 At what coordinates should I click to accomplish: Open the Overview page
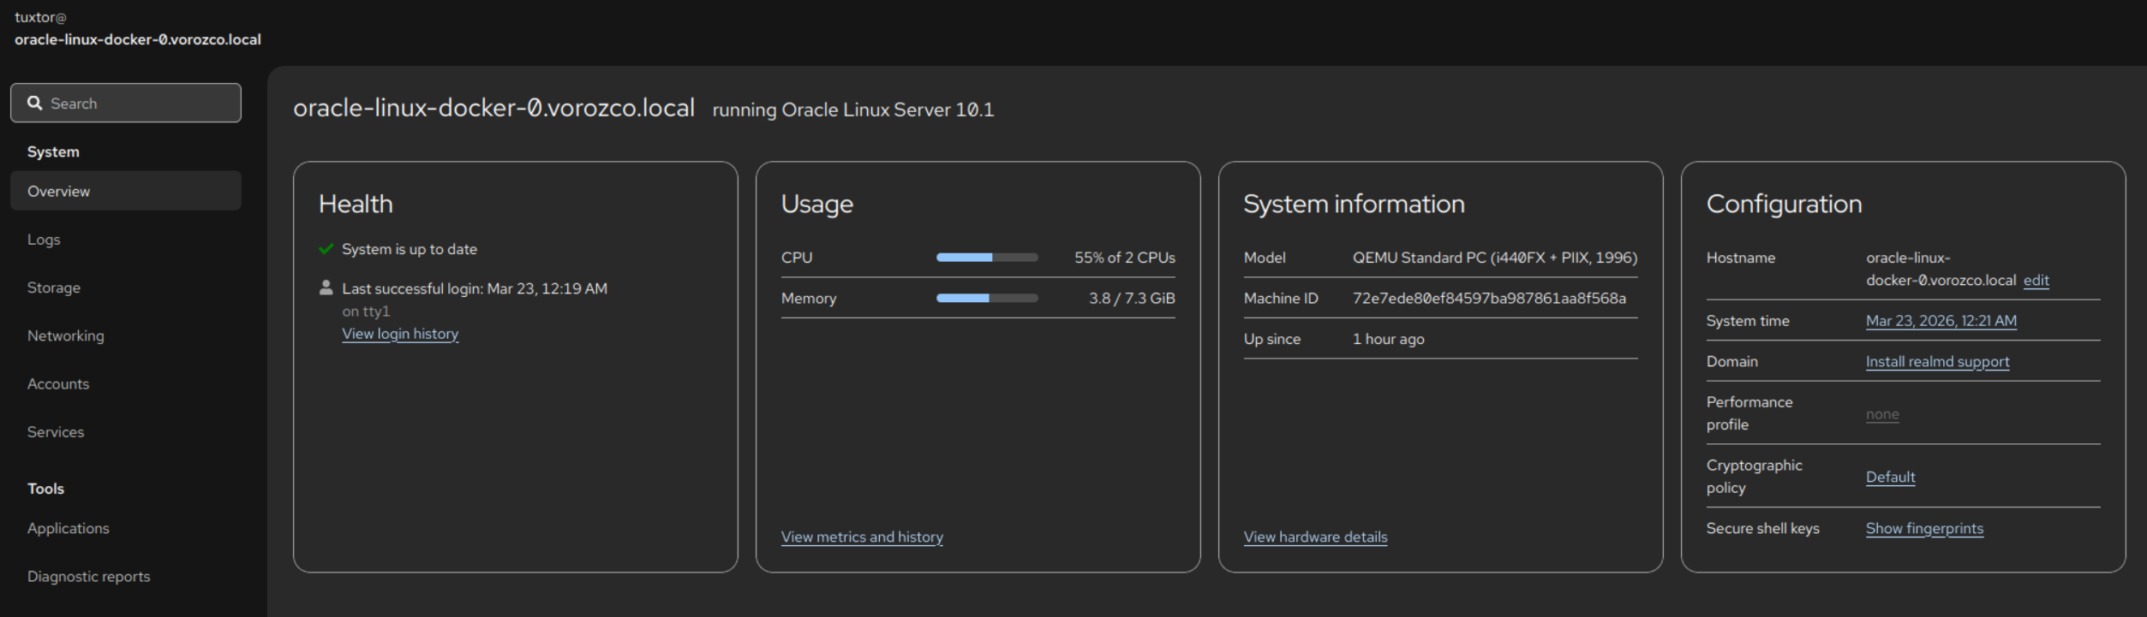tap(58, 191)
